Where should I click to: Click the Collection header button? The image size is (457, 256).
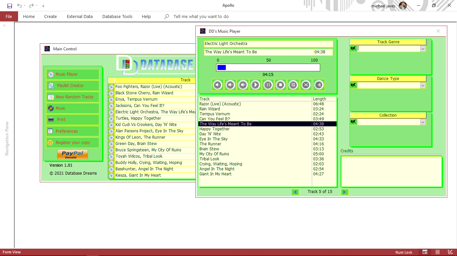tap(388, 115)
